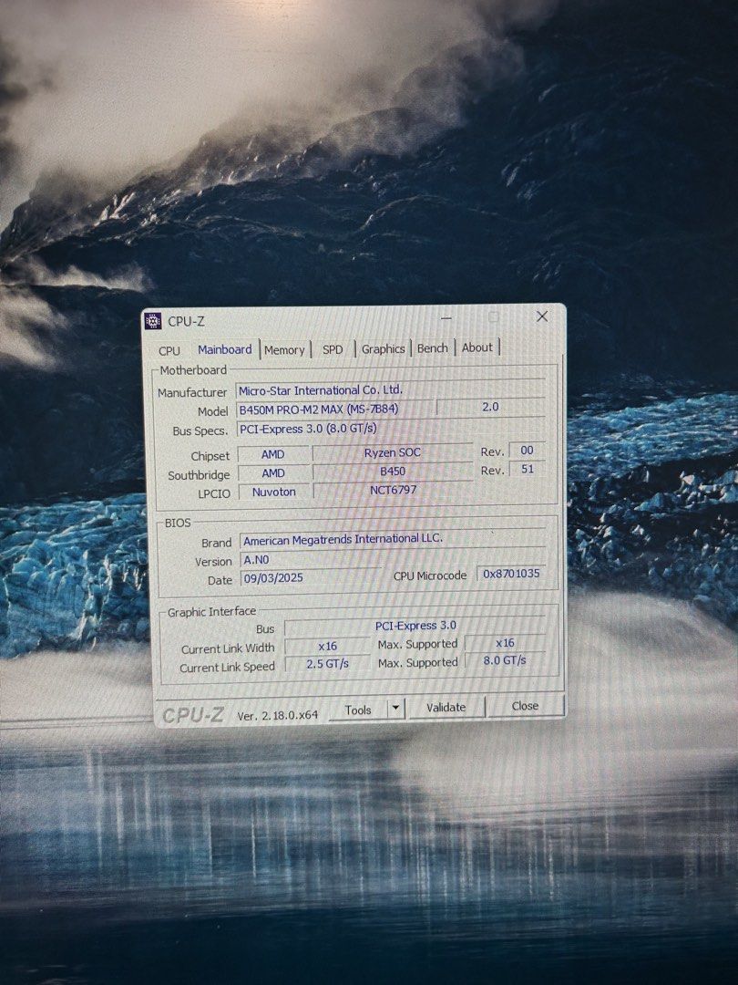
Task: Click the Current Link Speed 2.5 GT/s
Action: click(327, 664)
